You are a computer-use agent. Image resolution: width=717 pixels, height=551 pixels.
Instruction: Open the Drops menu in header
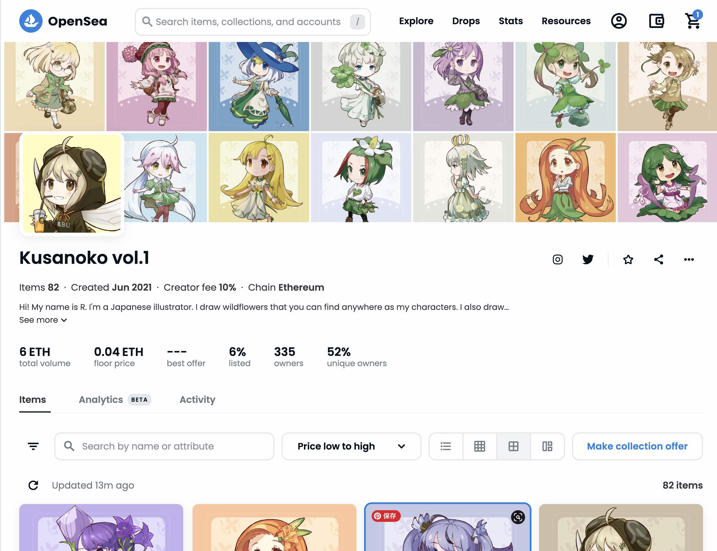point(466,21)
